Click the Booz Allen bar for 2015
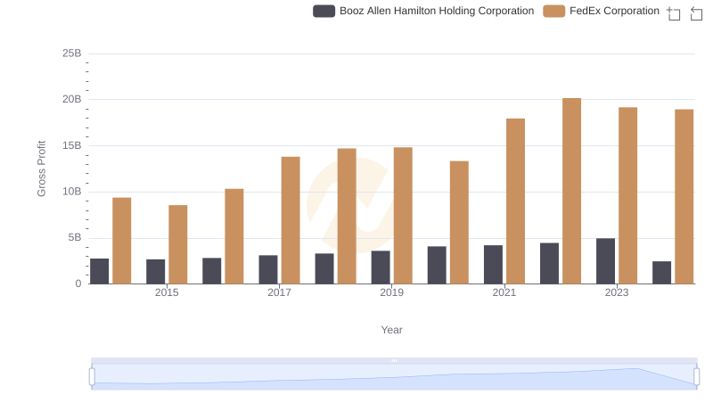Viewport: 713px width, 411px height. pos(155,272)
